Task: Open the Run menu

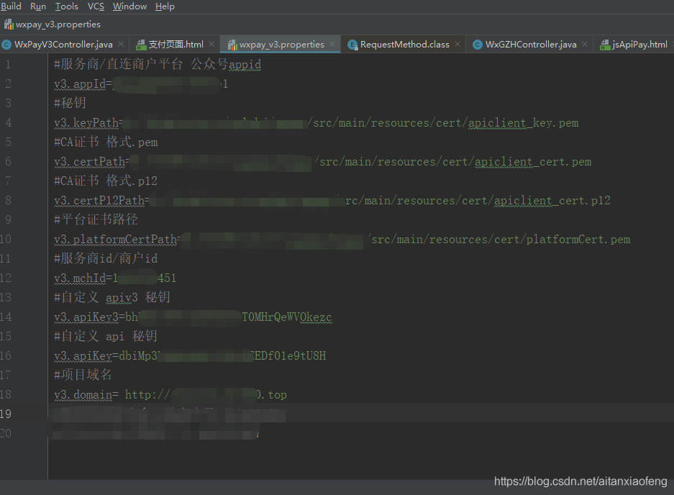Action: (38, 6)
